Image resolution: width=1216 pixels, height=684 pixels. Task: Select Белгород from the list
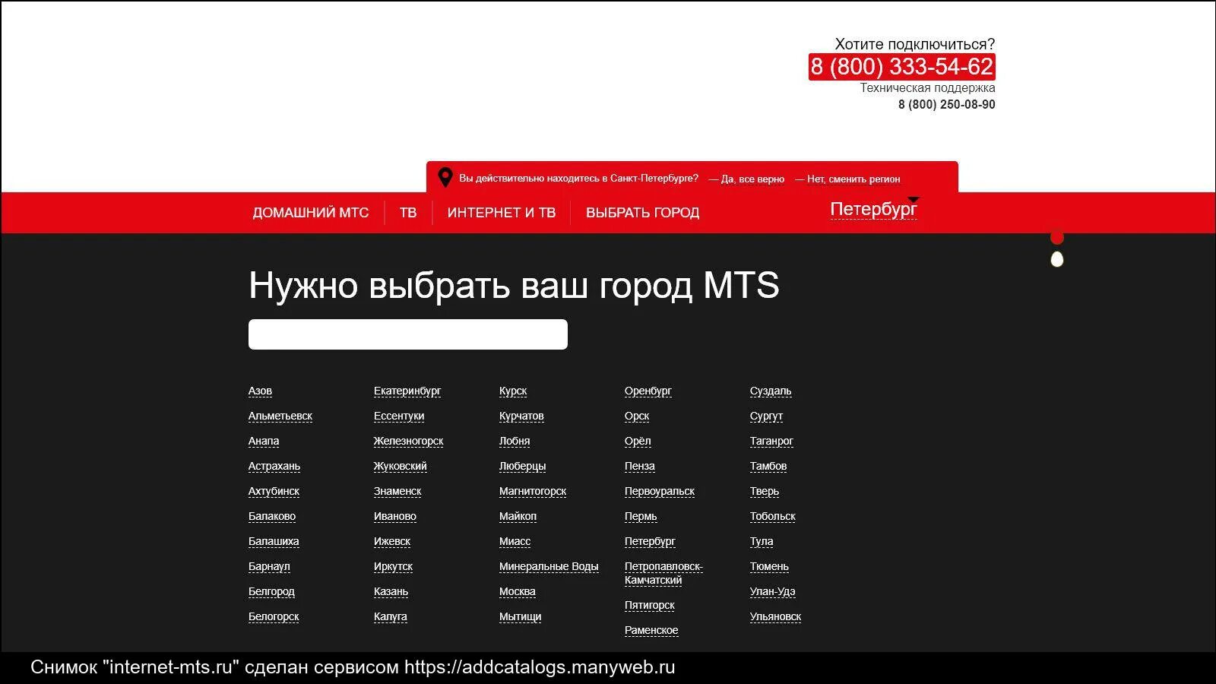[x=271, y=591]
